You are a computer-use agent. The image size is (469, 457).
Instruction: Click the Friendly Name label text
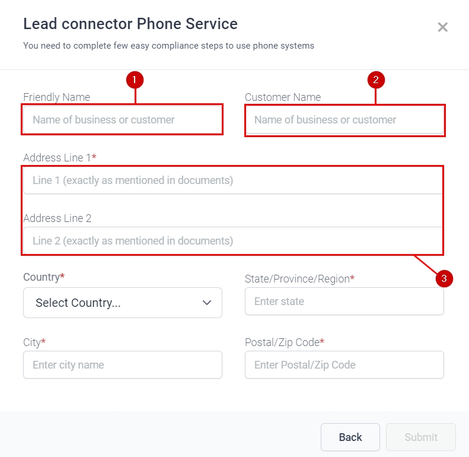(57, 97)
